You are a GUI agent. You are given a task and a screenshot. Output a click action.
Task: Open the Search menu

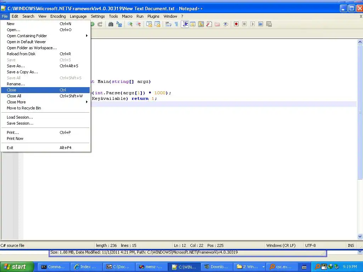pyautogui.click(x=28, y=16)
